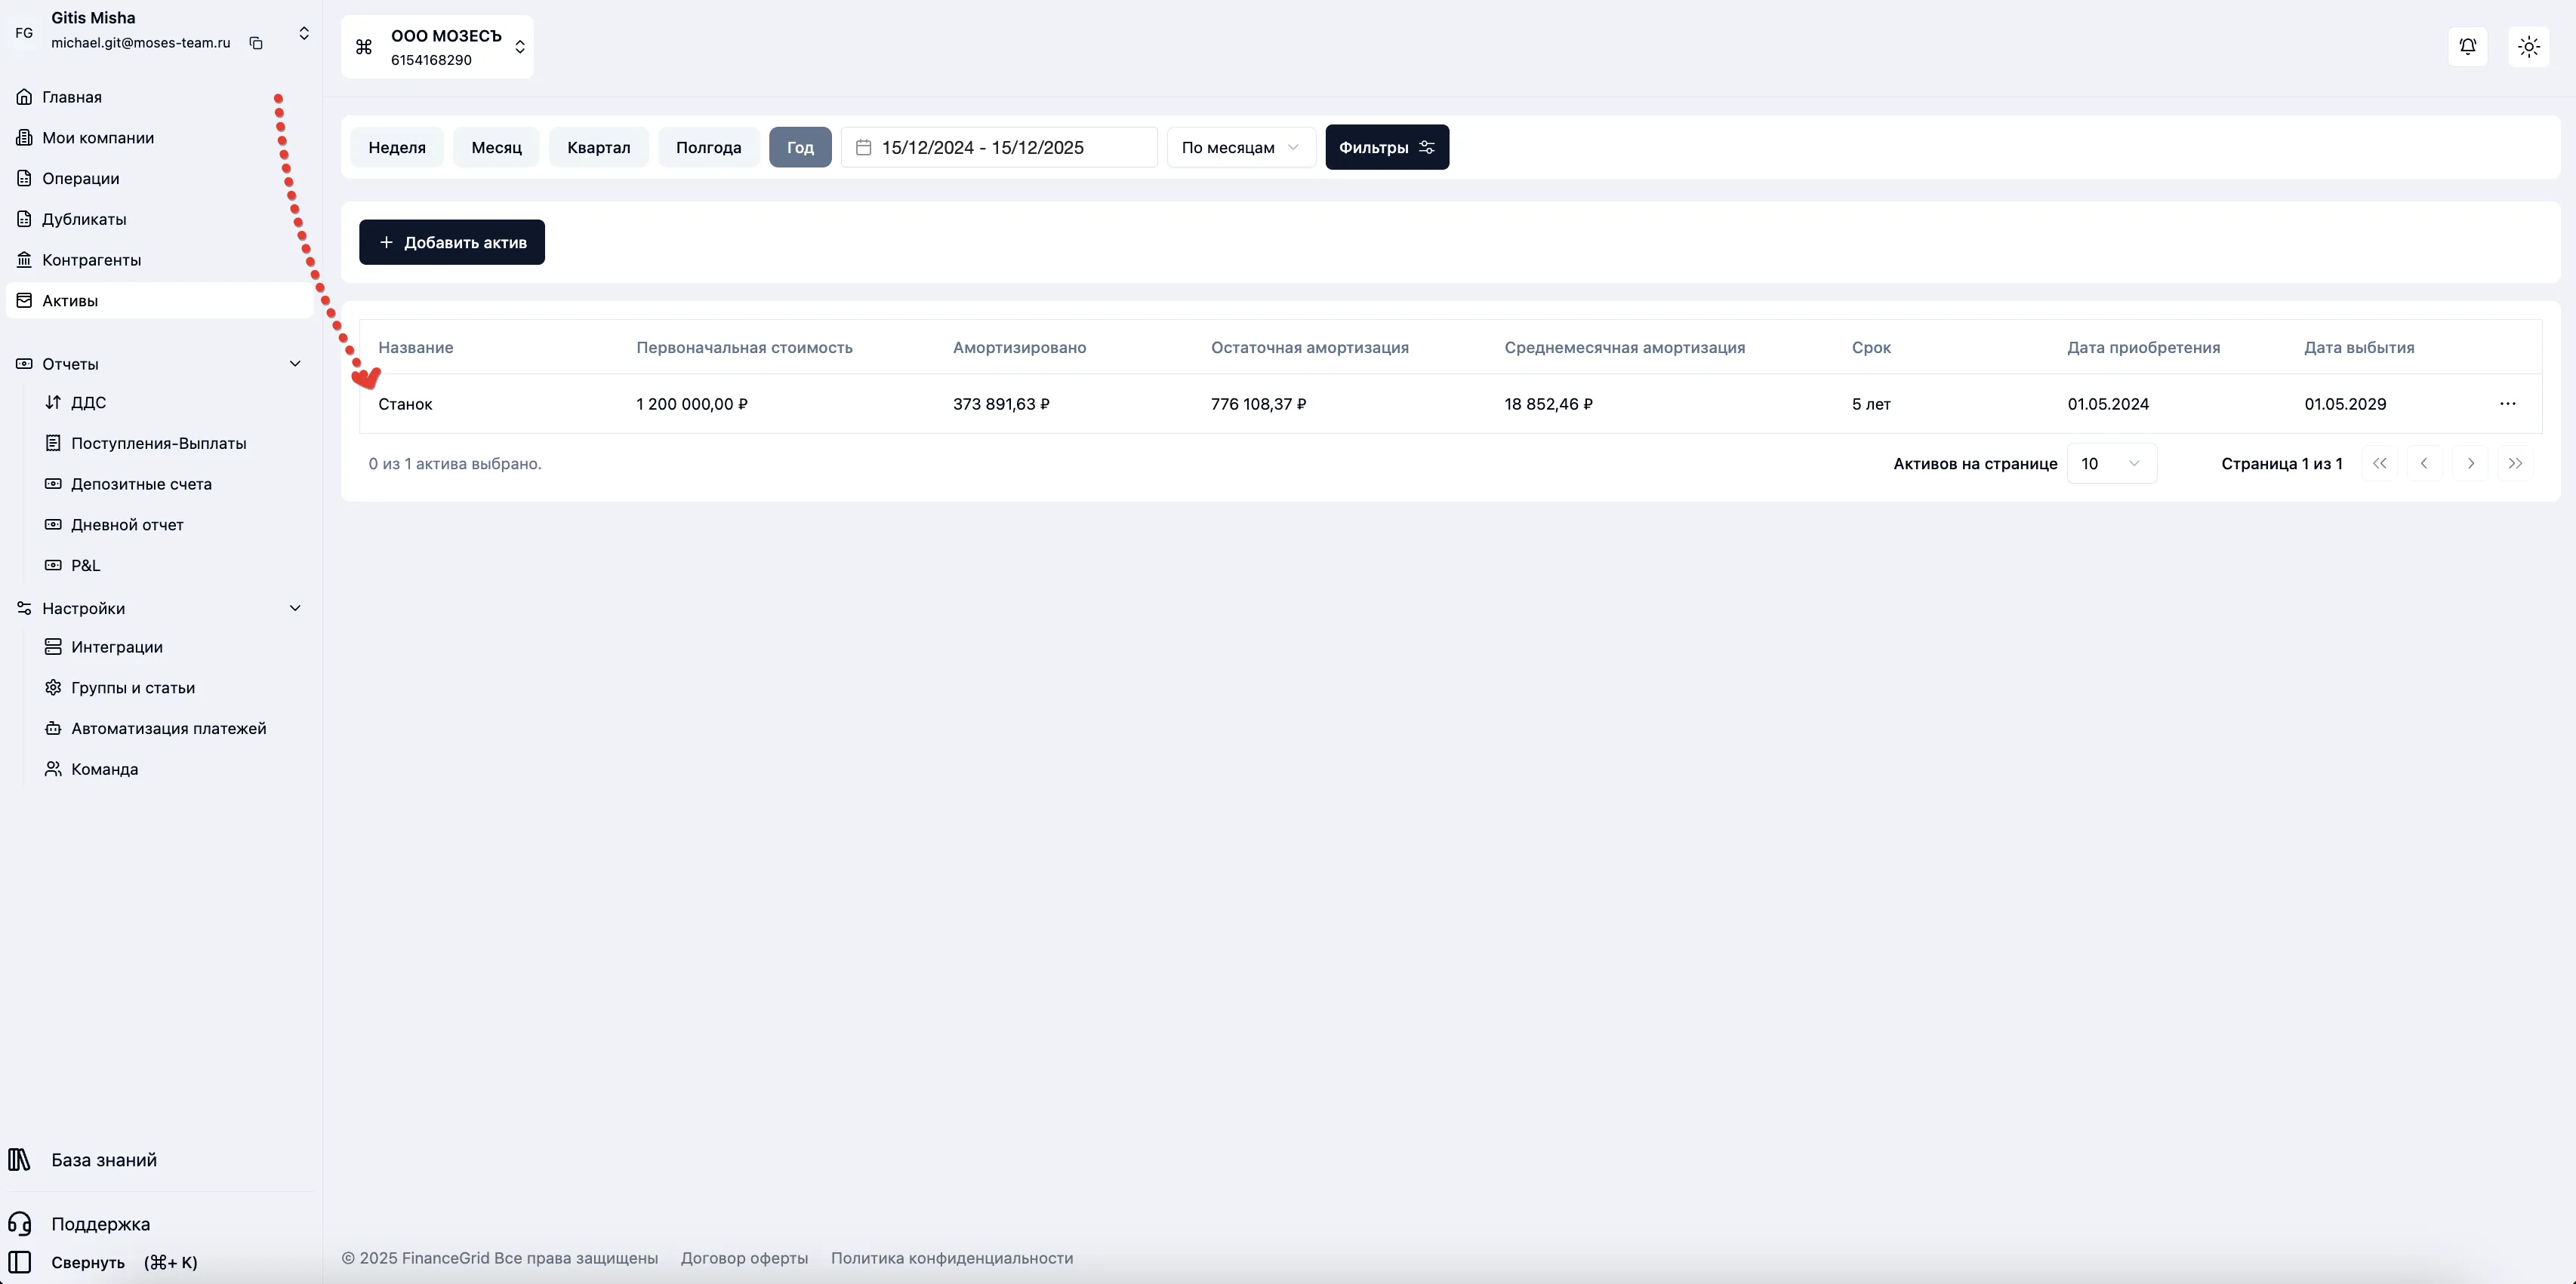
Task: Toggle the light/dark theme sun icon
Action: [x=2528, y=47]
